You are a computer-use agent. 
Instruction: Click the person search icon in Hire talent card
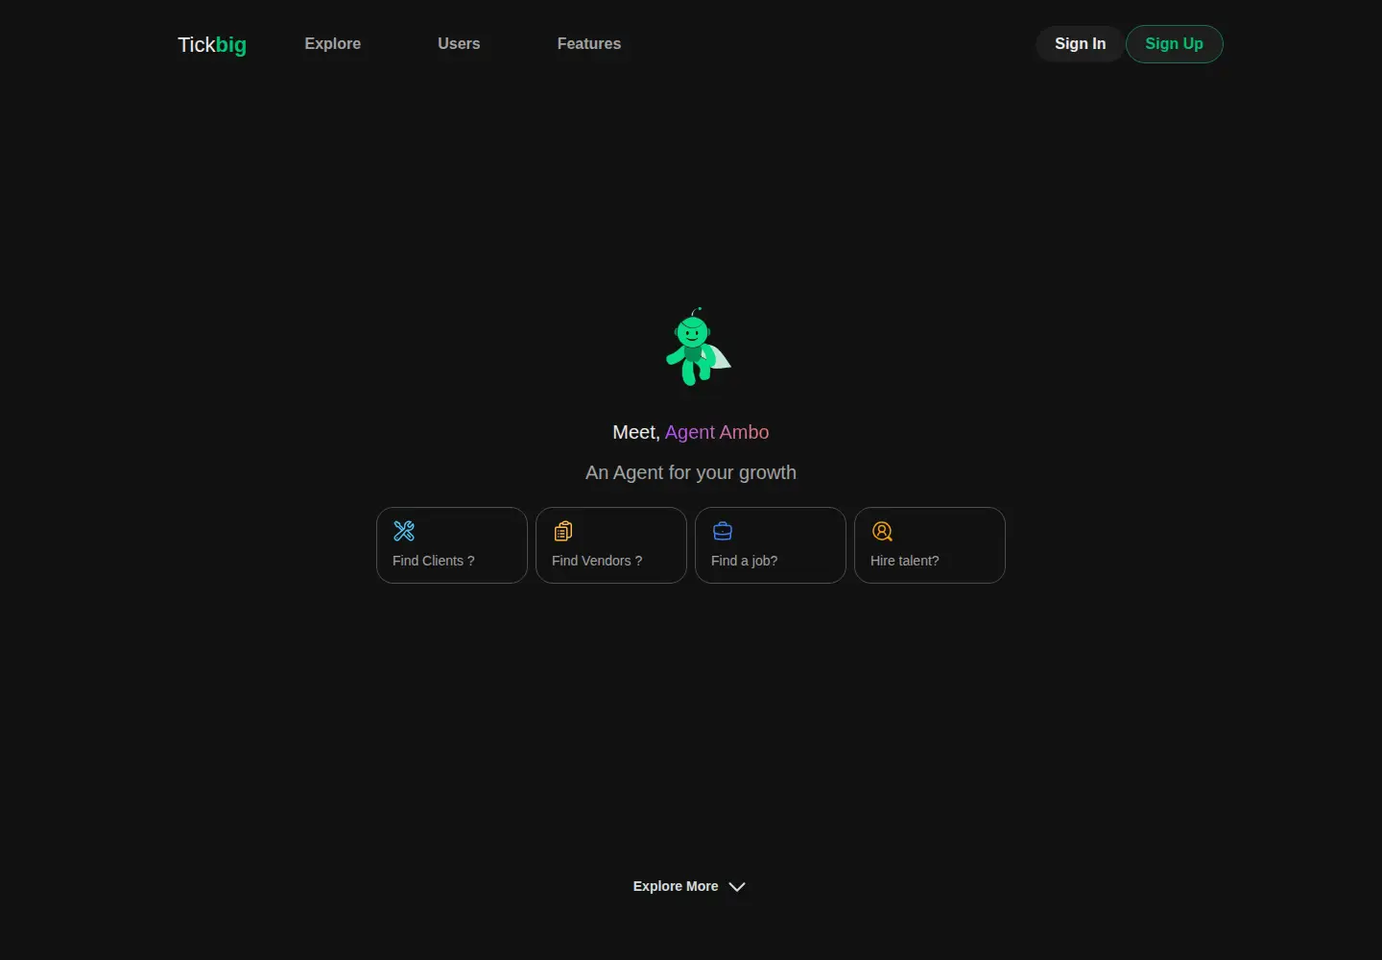click(882, 531)
